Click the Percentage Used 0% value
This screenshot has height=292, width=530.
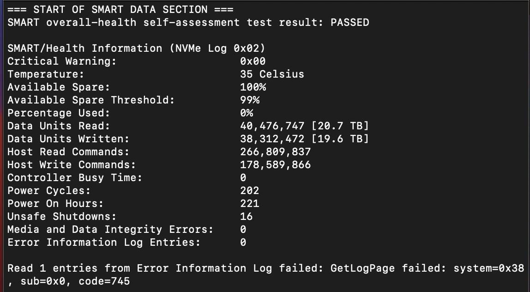pos(247,113)
